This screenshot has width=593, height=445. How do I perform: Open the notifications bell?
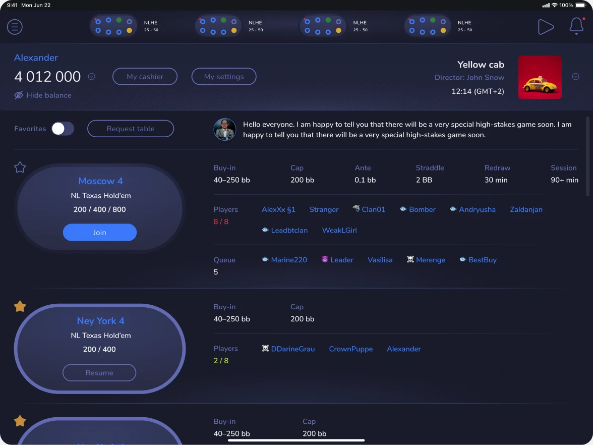pos(576,26)
